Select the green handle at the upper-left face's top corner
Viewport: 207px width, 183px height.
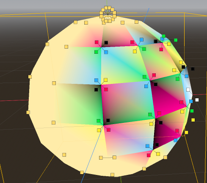(96, 52)
